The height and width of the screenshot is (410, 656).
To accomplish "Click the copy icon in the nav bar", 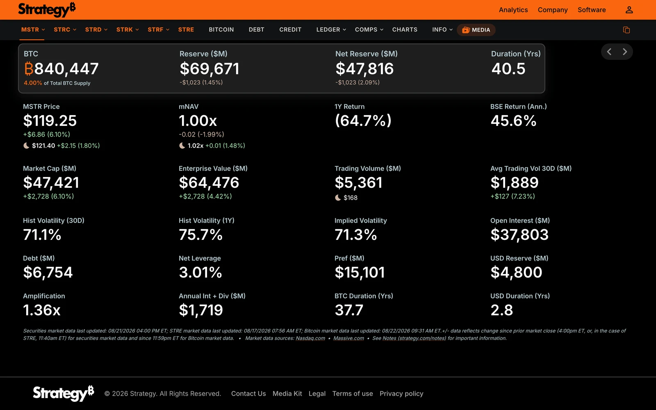I will click(626, 30).
